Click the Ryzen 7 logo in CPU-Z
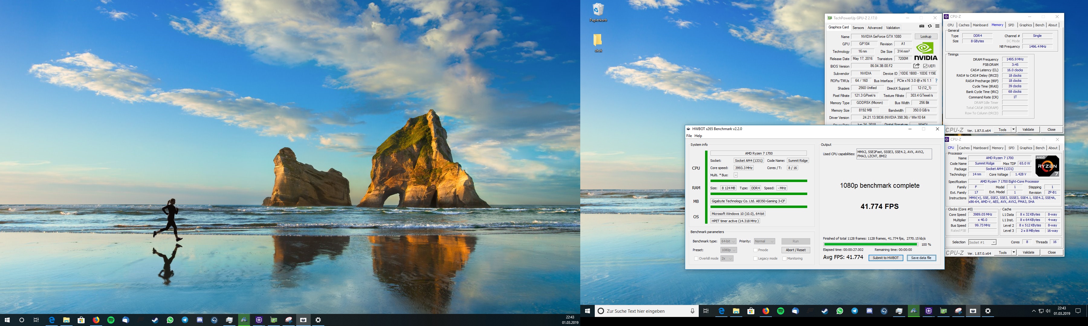 pyautogui.click(x=1047, y=166)
